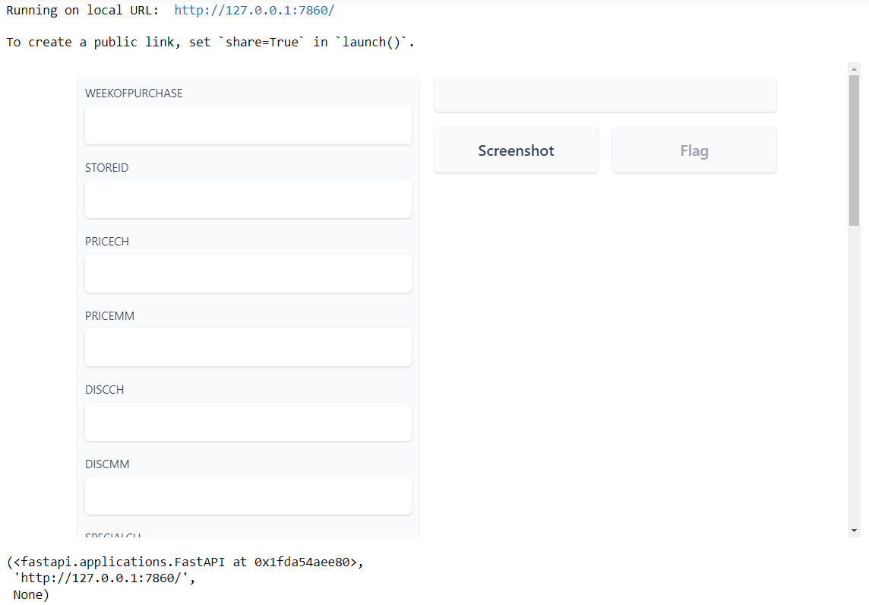Click the Screenshot button
Screen dimensions: 869x605
pos(516,150)
